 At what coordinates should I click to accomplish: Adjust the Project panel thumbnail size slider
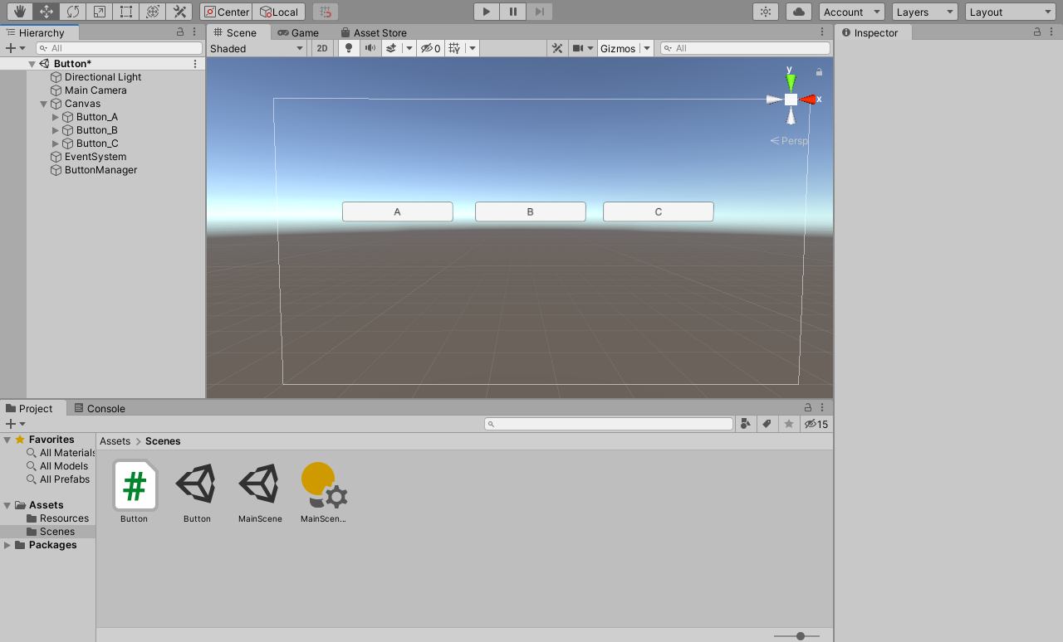click(798, 636)
